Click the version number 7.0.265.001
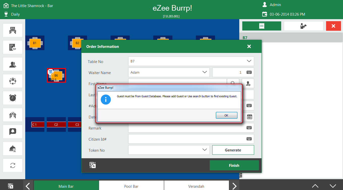Image resolution: width=343 pixels, height=190 pixels. click(x=171, y=16)
